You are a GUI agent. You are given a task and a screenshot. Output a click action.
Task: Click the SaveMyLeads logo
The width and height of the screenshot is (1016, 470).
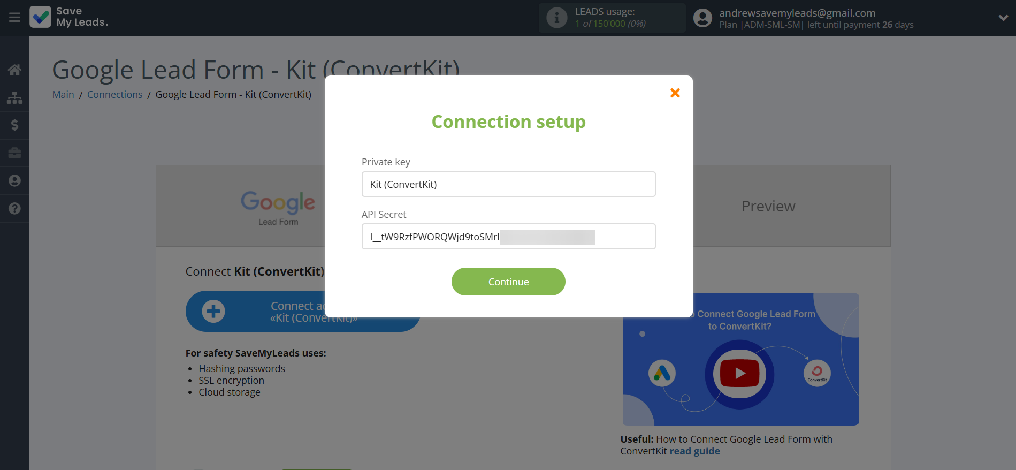coord(69,17)
